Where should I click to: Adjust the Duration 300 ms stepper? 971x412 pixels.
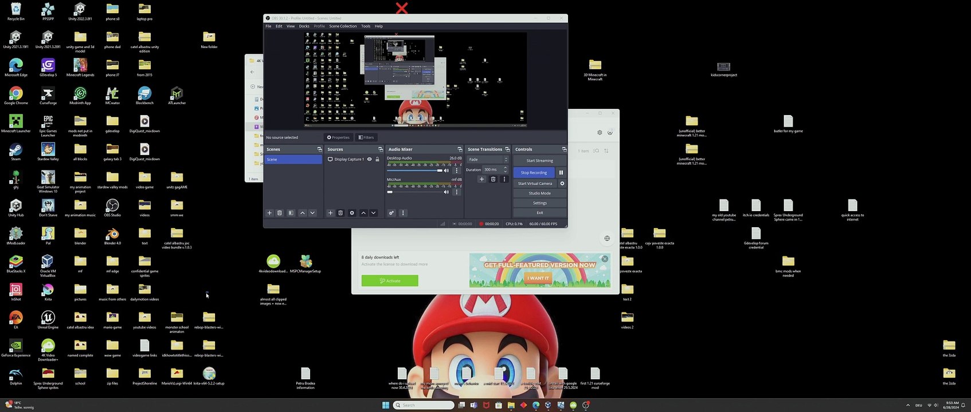click(505, 169)
